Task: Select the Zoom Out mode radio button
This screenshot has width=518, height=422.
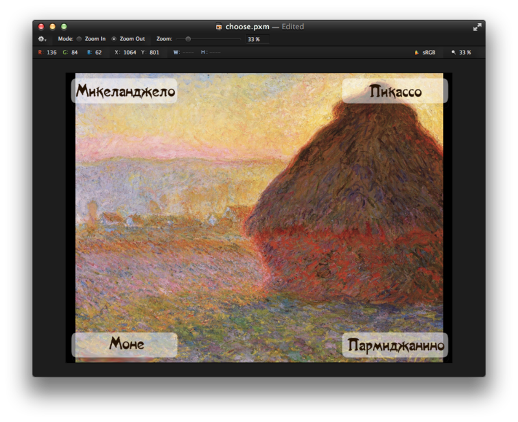Action: (x=114, y=39)
